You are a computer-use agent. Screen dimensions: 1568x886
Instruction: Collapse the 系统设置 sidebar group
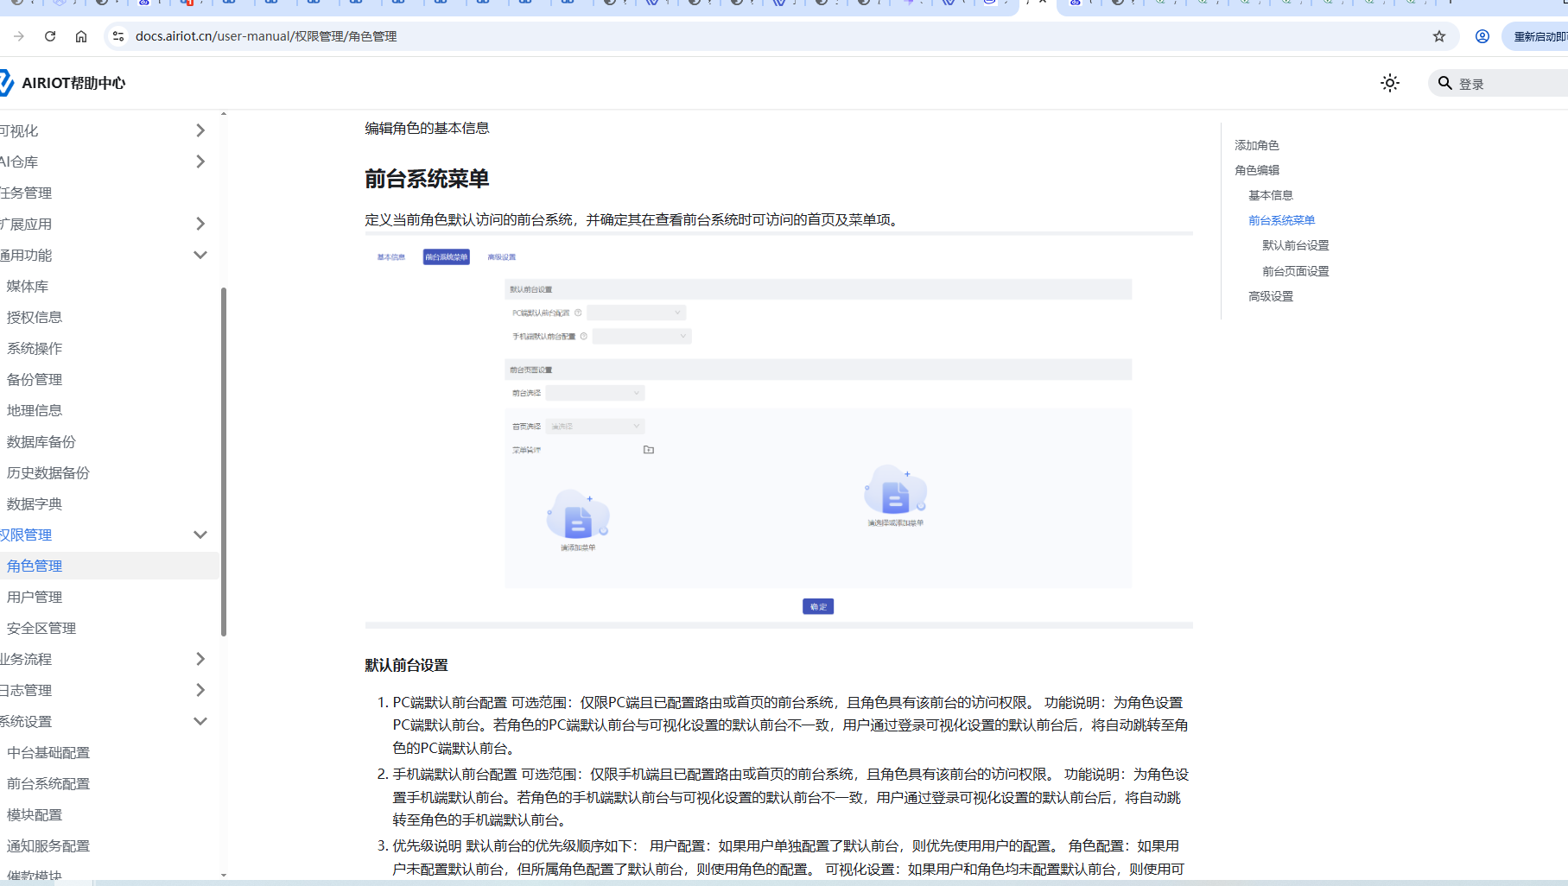(x=200, y=721)
